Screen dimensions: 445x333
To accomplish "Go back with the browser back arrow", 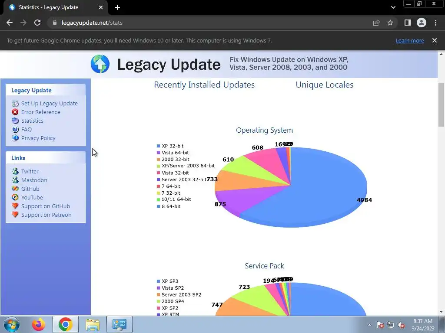I will click(10, 23).
